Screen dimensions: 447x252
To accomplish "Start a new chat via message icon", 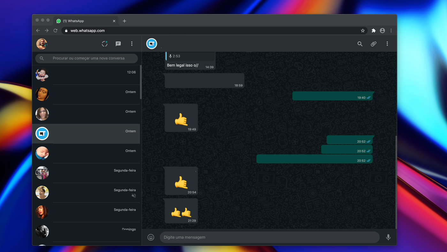I will tap(118, 44).
